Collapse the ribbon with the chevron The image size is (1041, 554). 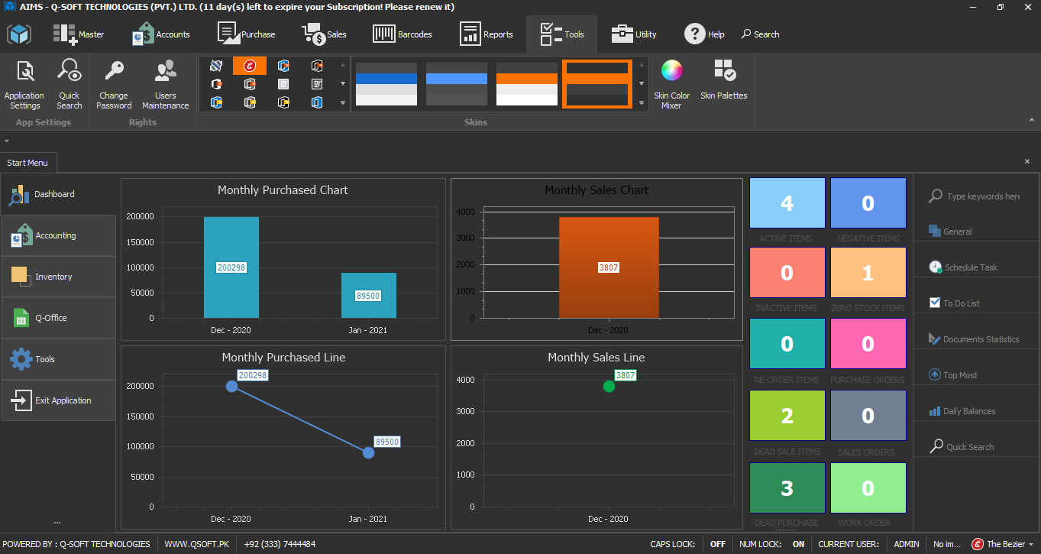click(x=1031, y=121)
